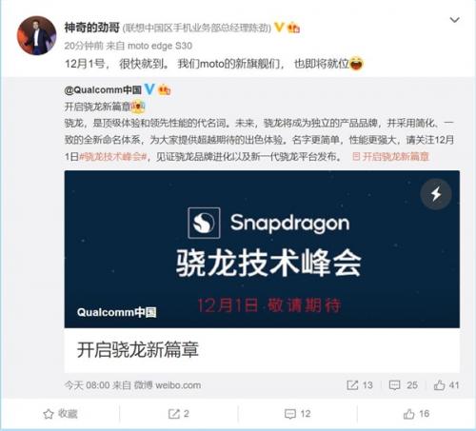
Task: Click the yellow verified V badge
Action: tap(279, 28)
